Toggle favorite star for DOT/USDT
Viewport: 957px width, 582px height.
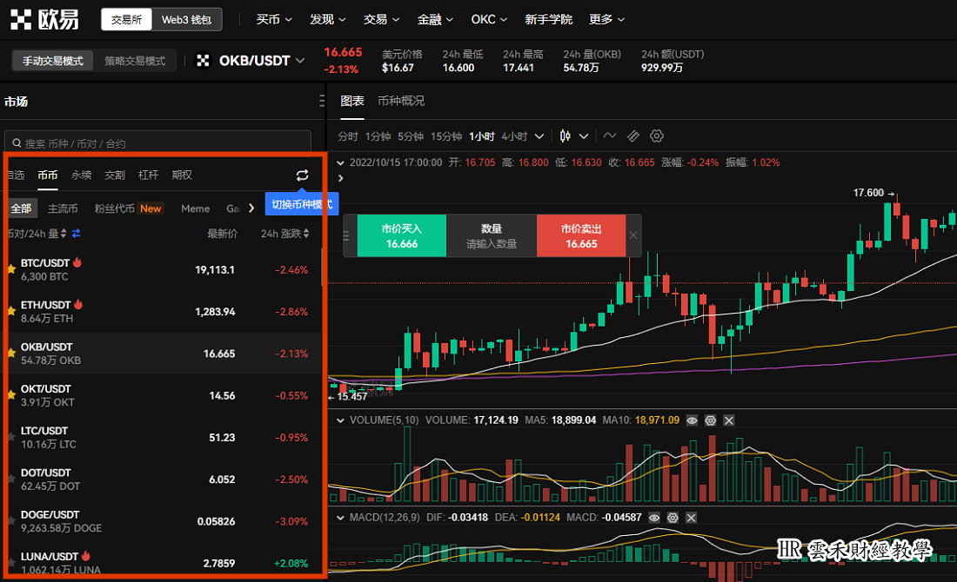click(11, 479)
